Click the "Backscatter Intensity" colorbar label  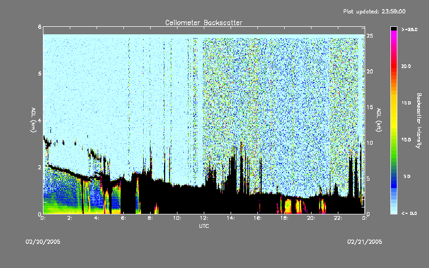[419, 121]
